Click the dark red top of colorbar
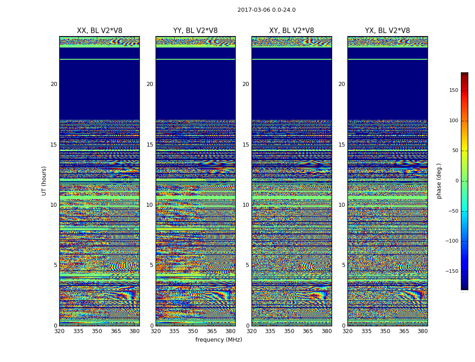475x362 pixels. [x=464, y=75]
